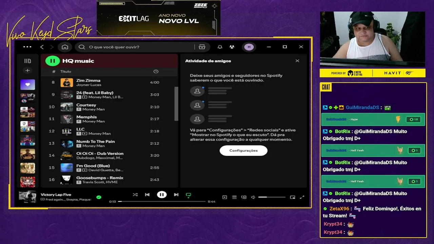The height and width of the screenshot is (244, 434).
Task: Open connect to a device icon
Action: [244, 197]
